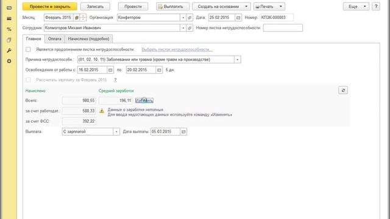Click the Организация field Конфетпром
The width and height of the screenshot is (390, 219).
point(149,18)
